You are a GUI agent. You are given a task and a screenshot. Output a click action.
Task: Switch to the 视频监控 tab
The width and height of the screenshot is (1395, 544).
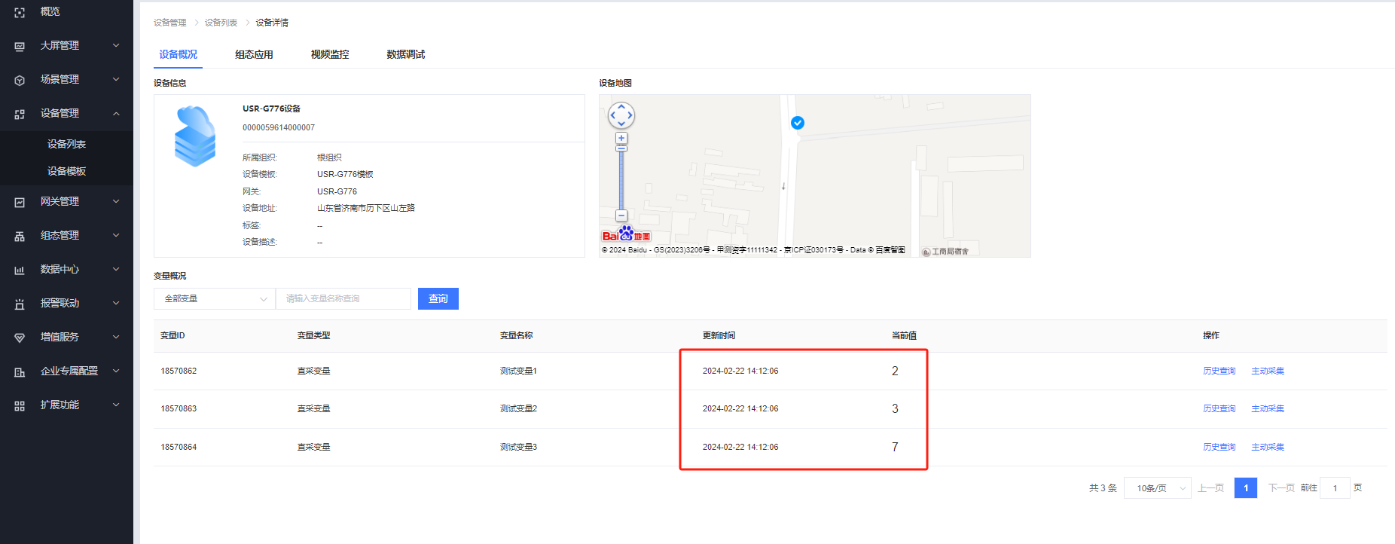(330, 54)
